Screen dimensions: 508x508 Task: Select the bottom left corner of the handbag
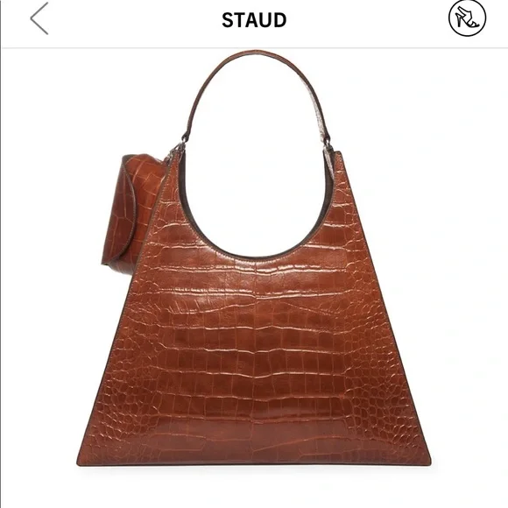(x=85, y=458)
